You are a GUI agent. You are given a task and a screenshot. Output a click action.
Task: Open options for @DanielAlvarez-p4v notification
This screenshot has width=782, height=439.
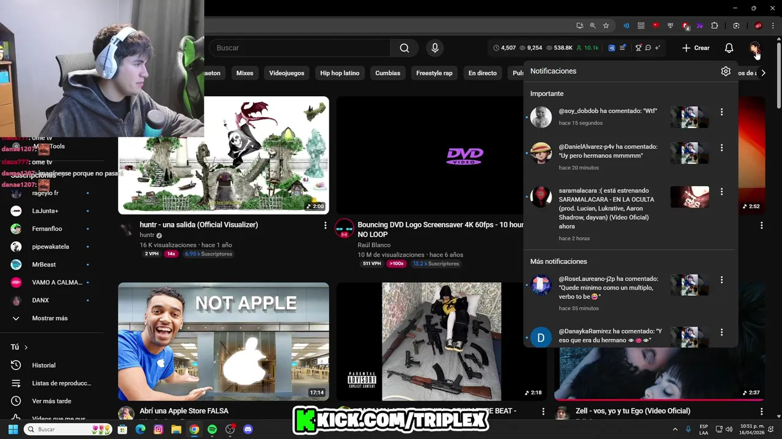click(722, 148)
